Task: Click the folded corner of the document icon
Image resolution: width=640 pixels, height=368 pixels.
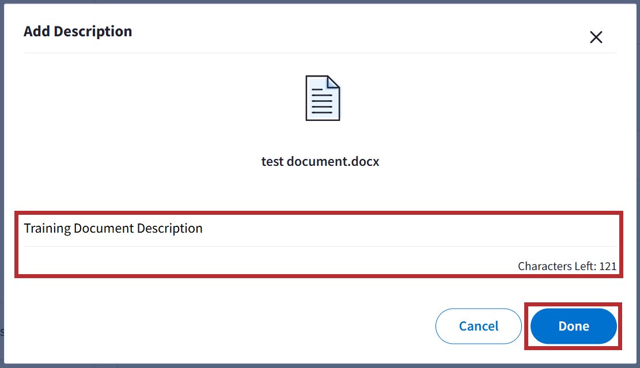Action: (x=333, y=83)
